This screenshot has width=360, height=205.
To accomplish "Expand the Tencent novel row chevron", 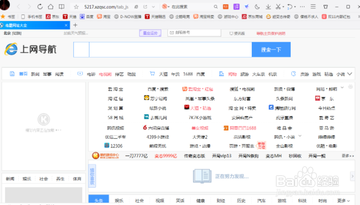I will tap(300, 136).
